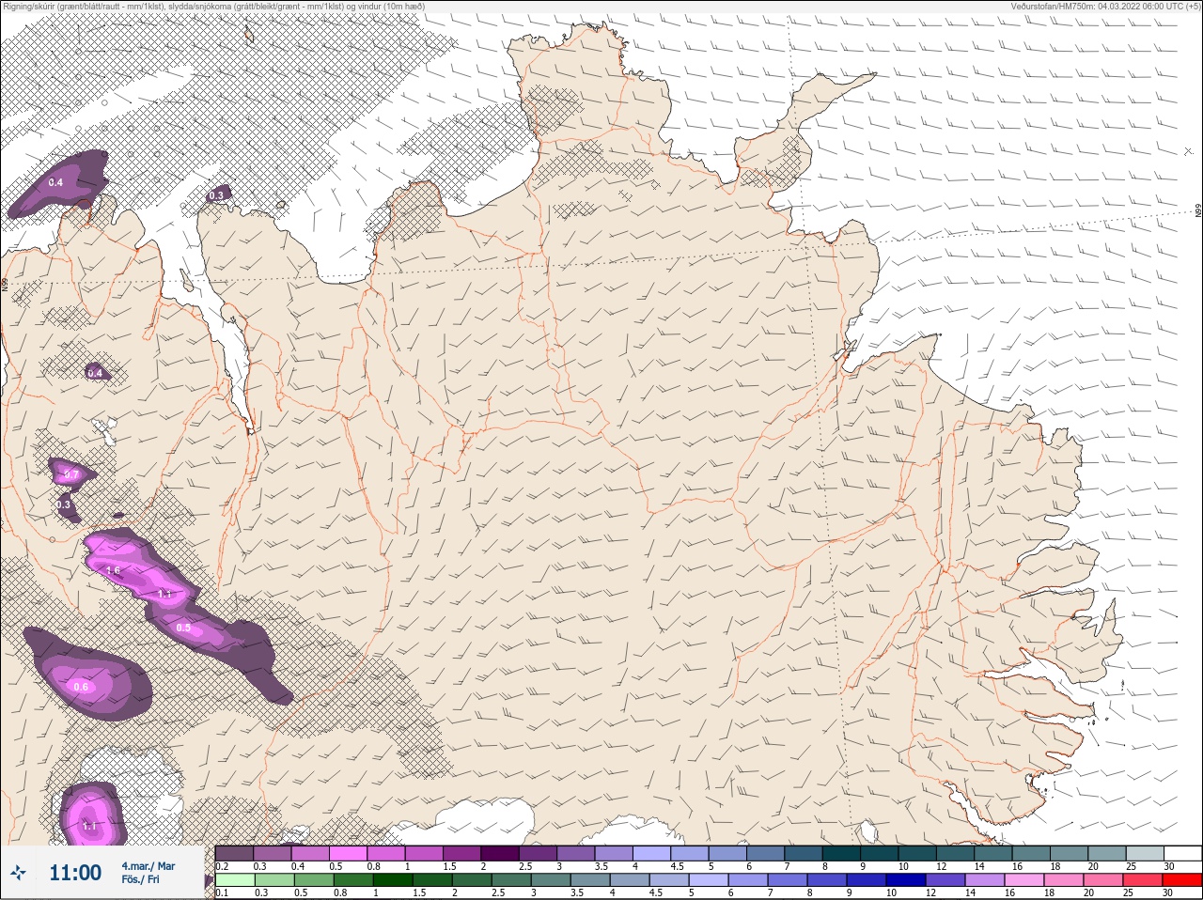Pick lower legend swatch between 4.5 and 5
1203x900 pixels.
669,879
